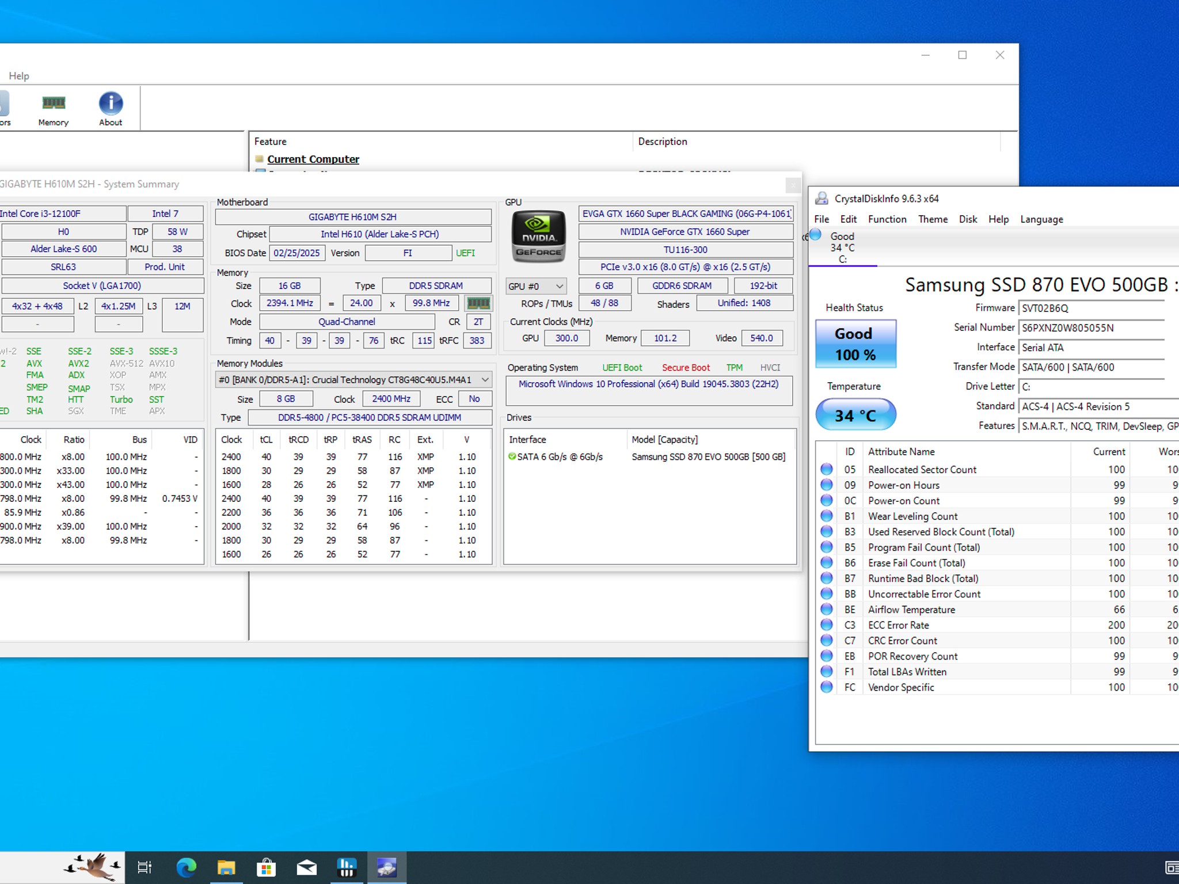Image resolution: width=1179 pixels, height=884 pixels.
Task: Click the Attribute Name column header
Action: (x=966, y=452)
